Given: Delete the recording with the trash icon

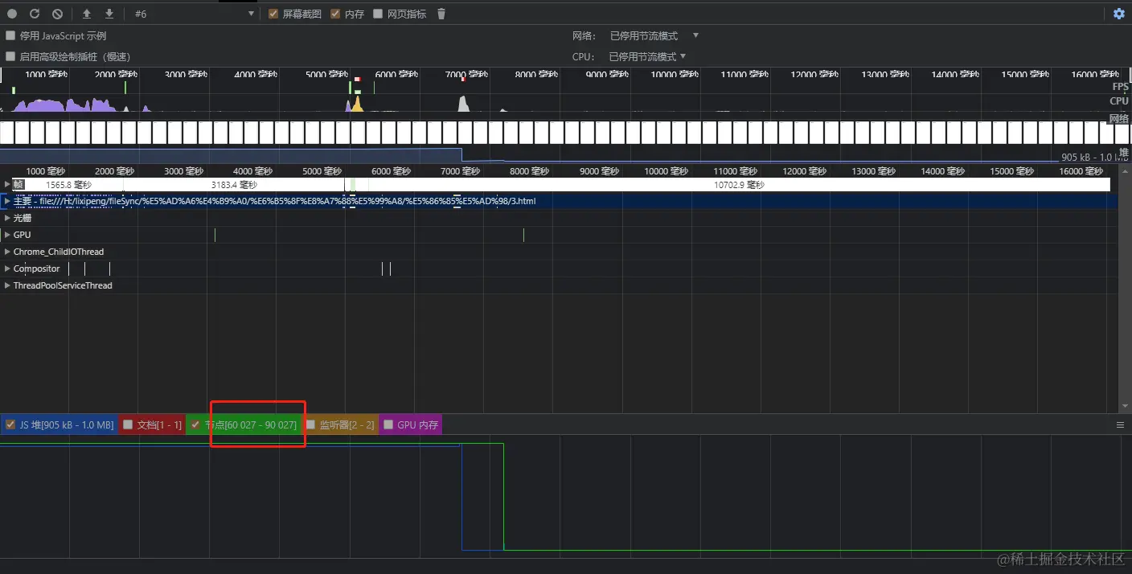Looking at the screenshot, I should pyautogui.click(x=441, y=14).
